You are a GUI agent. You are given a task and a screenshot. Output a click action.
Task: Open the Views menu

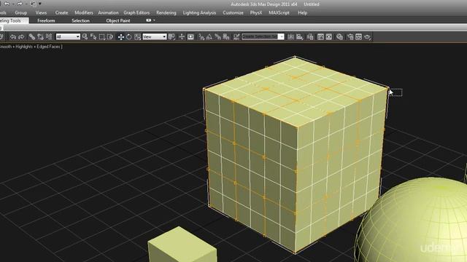[41, 13]
